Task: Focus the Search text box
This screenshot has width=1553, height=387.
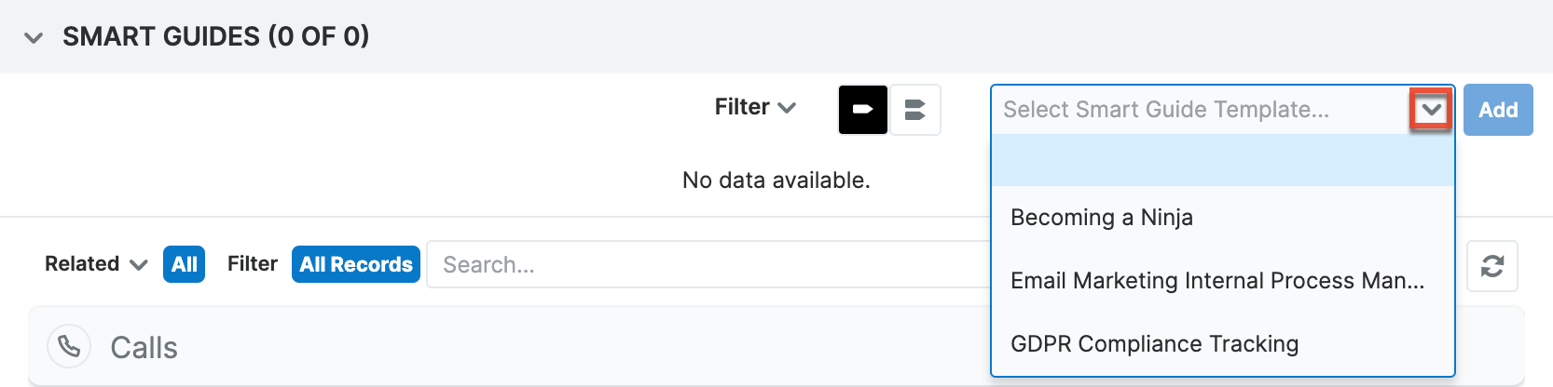Action: tap(708, 264)
